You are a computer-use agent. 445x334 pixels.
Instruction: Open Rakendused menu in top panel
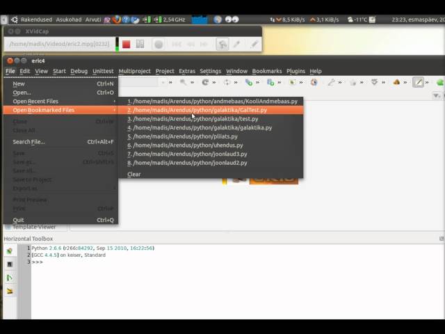[36, 19]
